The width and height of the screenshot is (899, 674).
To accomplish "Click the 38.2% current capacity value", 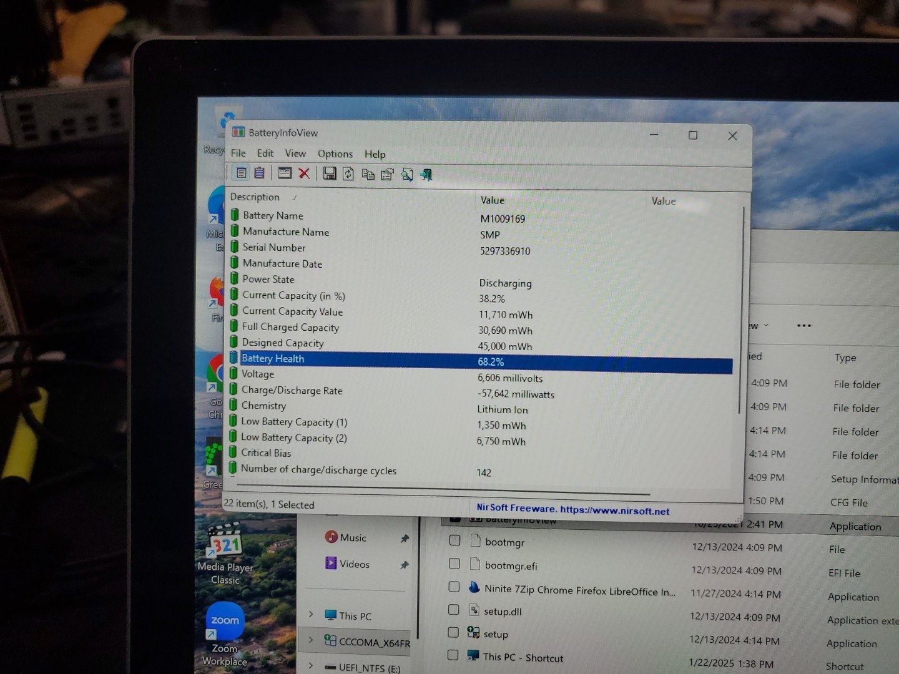I will (492, 299).
